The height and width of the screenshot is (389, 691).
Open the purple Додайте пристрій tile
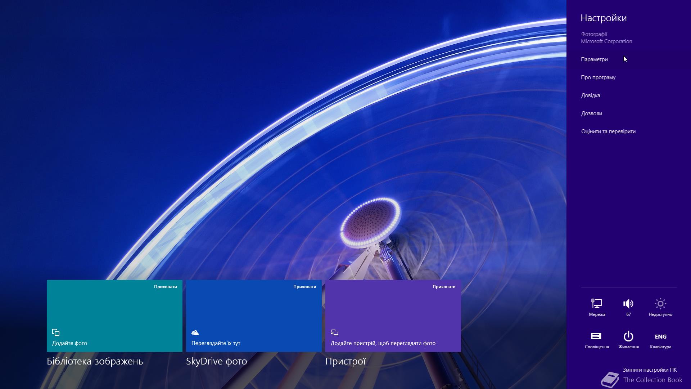tap(393, 316)
